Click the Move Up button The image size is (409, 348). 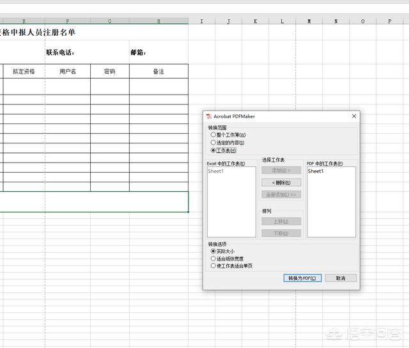(281, 221)
